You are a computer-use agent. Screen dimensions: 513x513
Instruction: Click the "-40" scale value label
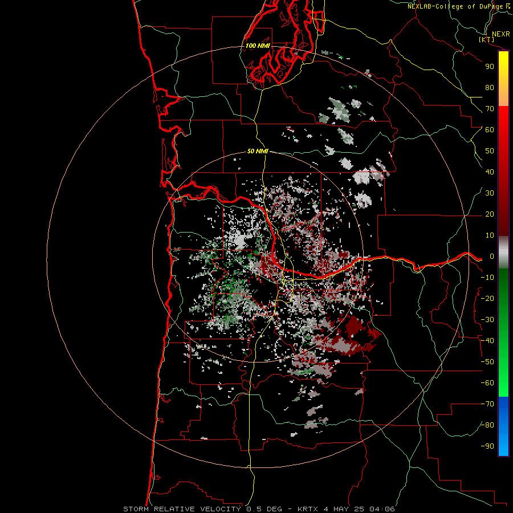tap(487, 341)
